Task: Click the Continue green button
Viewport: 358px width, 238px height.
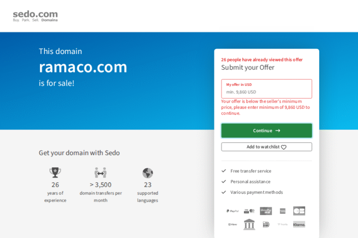Action: [x=267, y=131]
